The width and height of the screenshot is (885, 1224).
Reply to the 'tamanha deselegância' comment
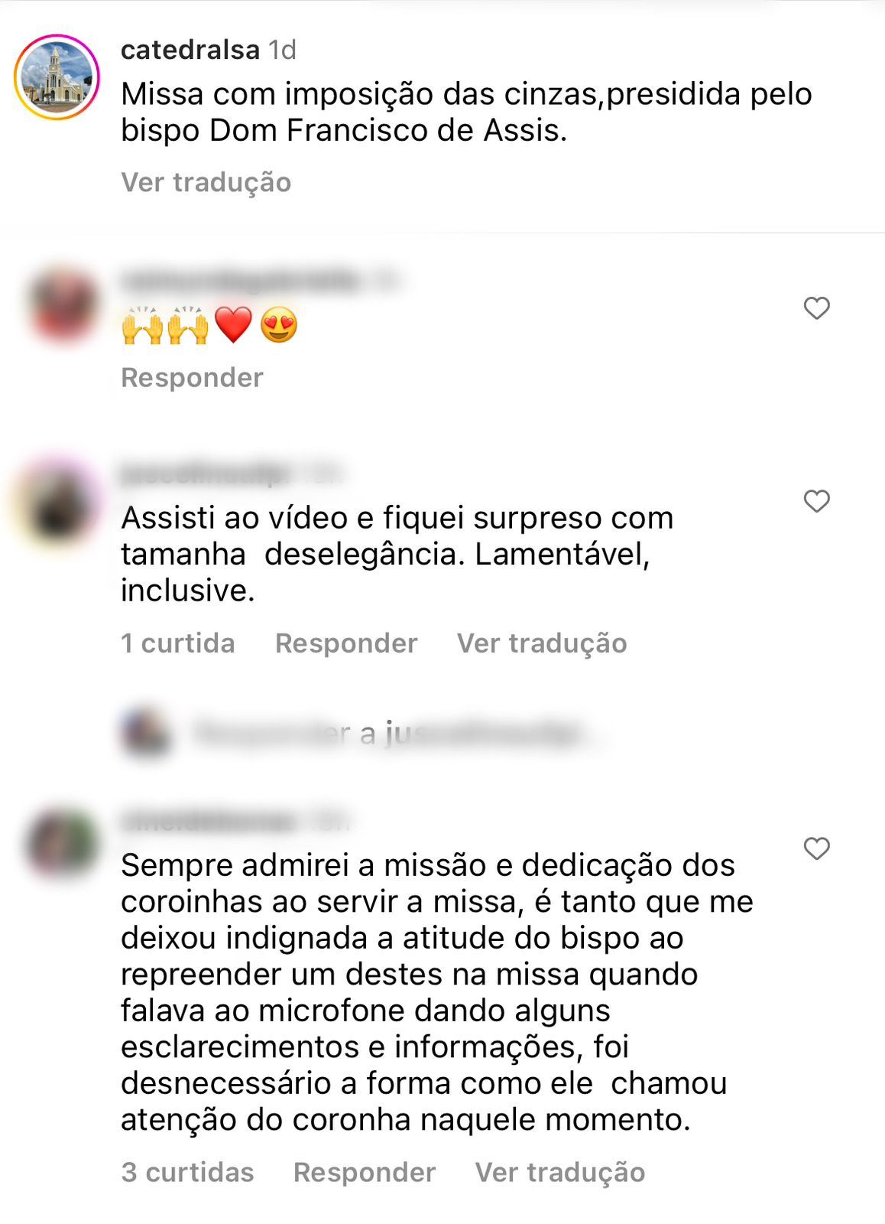tap(346, 643)
